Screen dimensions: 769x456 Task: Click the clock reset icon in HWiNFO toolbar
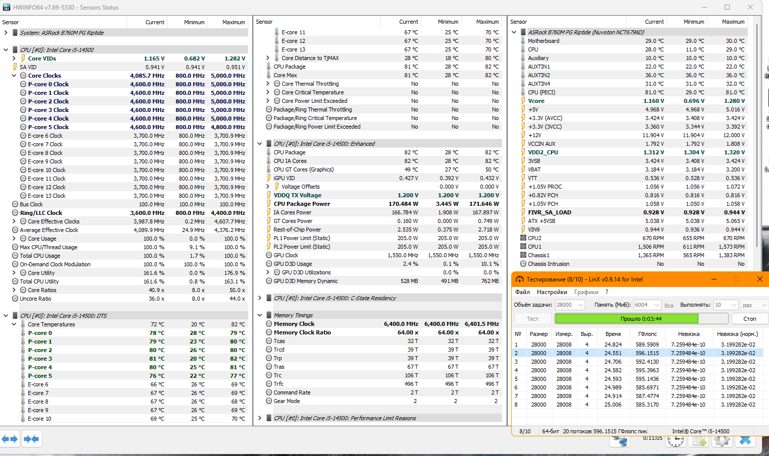tap(675, 441)
